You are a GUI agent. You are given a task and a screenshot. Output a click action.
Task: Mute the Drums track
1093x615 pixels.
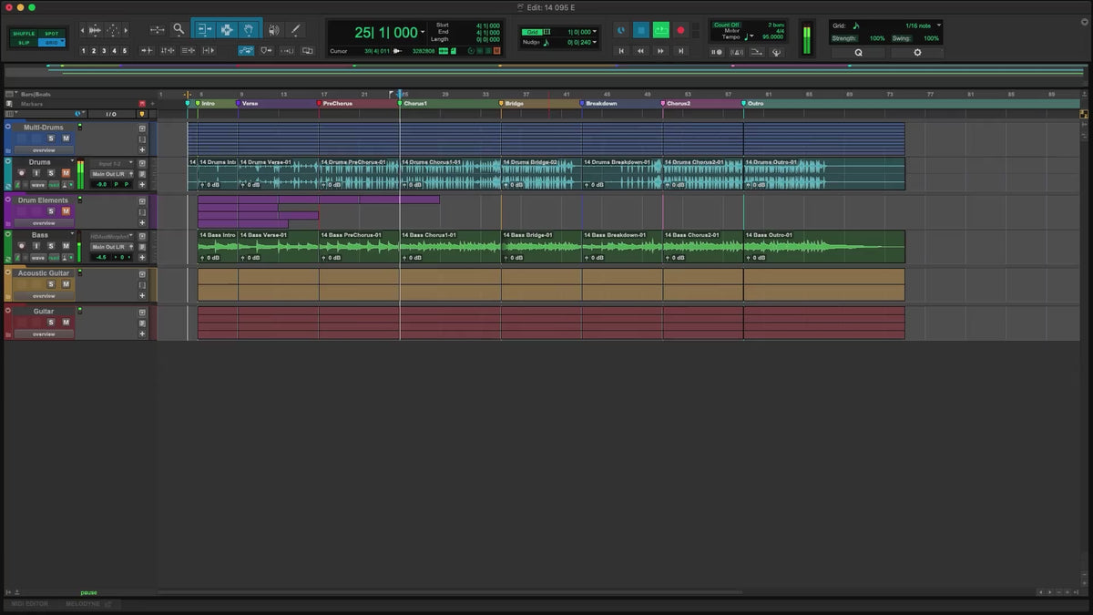point(66,172)
